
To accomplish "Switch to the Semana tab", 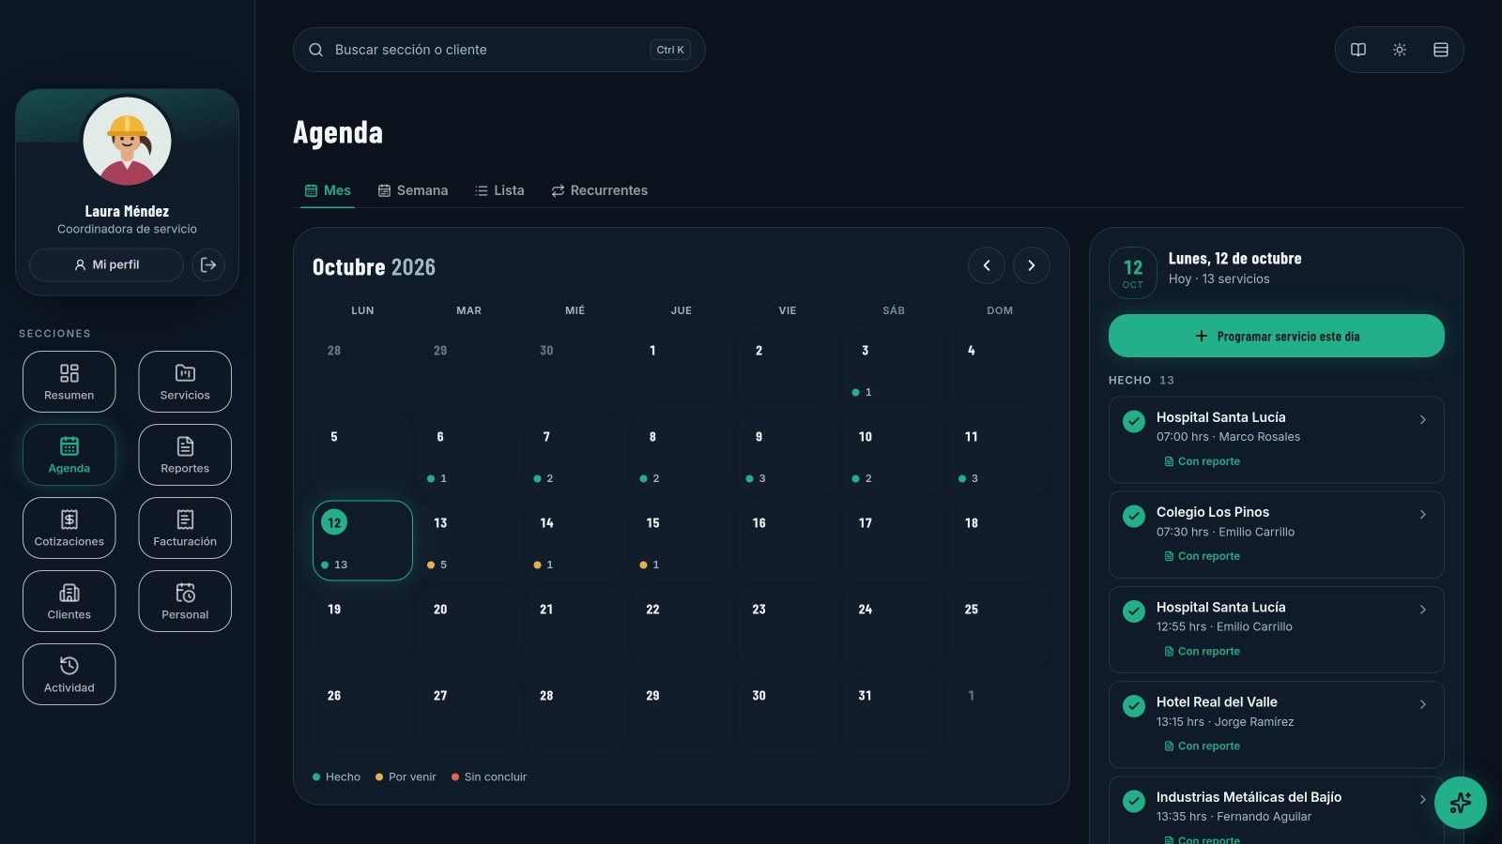I will 413,190.
